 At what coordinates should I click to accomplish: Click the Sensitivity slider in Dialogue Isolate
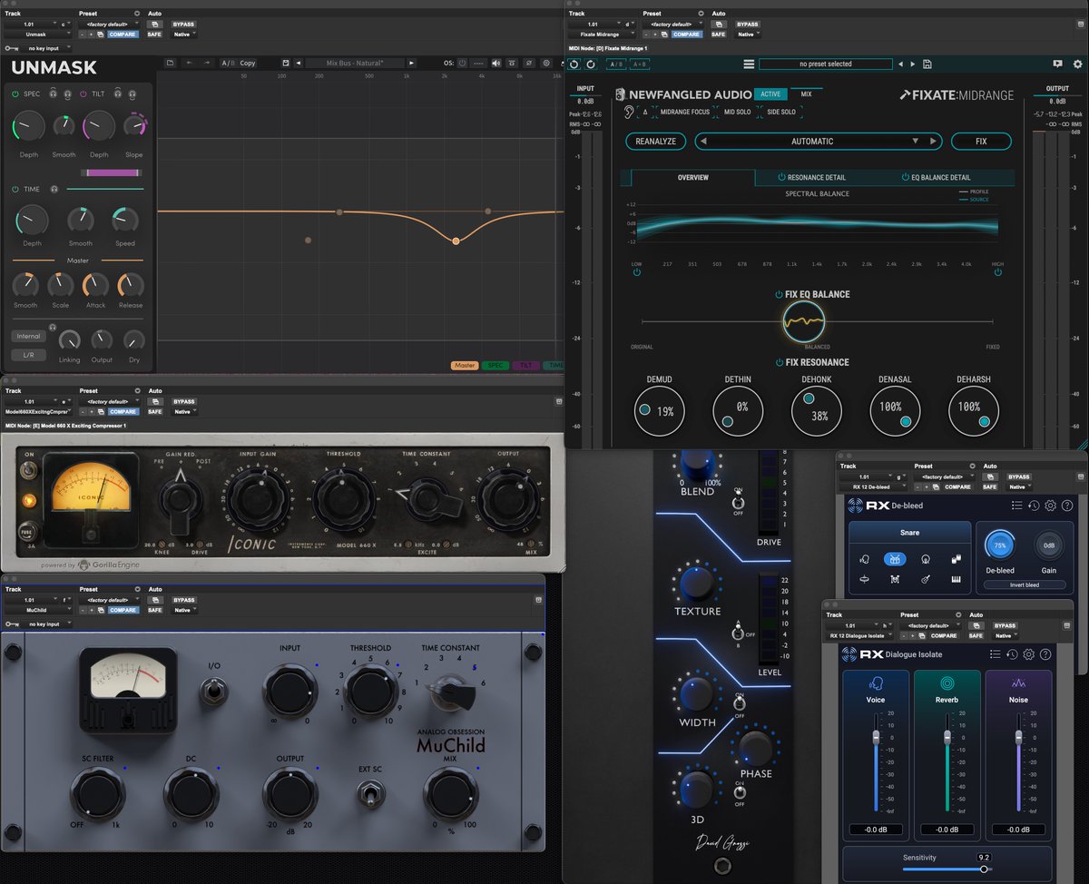[947, 869]
